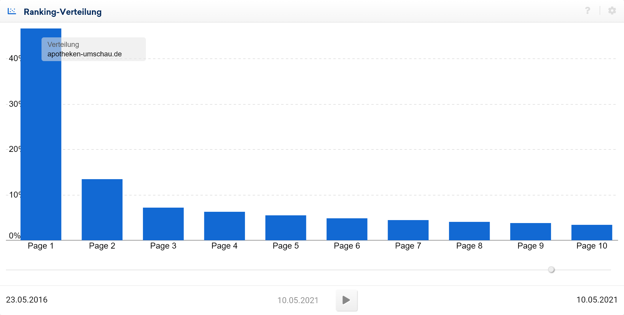Select the Page 9 bar

tap(530, 231)
